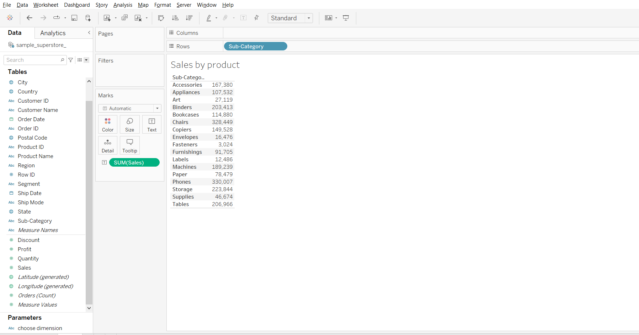
Task: Toggle the Highlight pen tool
Action: pos(209,18)
